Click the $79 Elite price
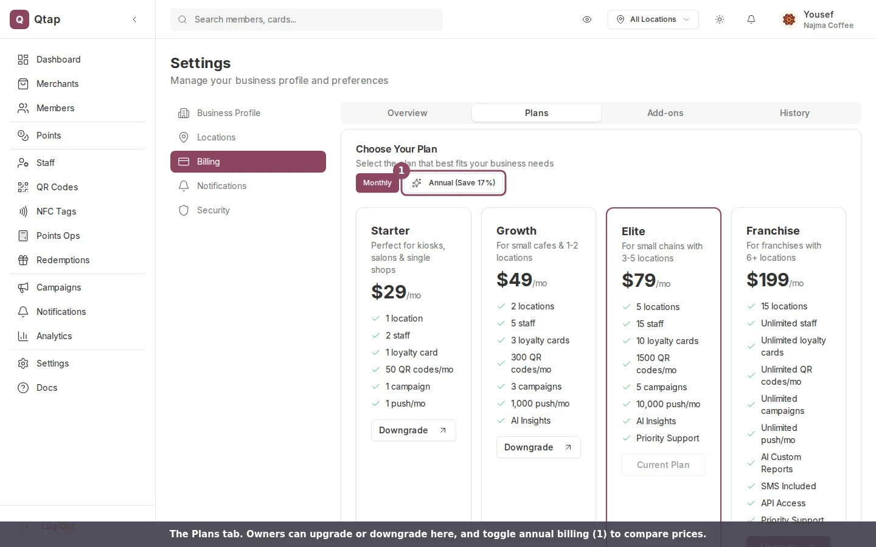Screen dimensions: 876x547 tap(639, 280)
